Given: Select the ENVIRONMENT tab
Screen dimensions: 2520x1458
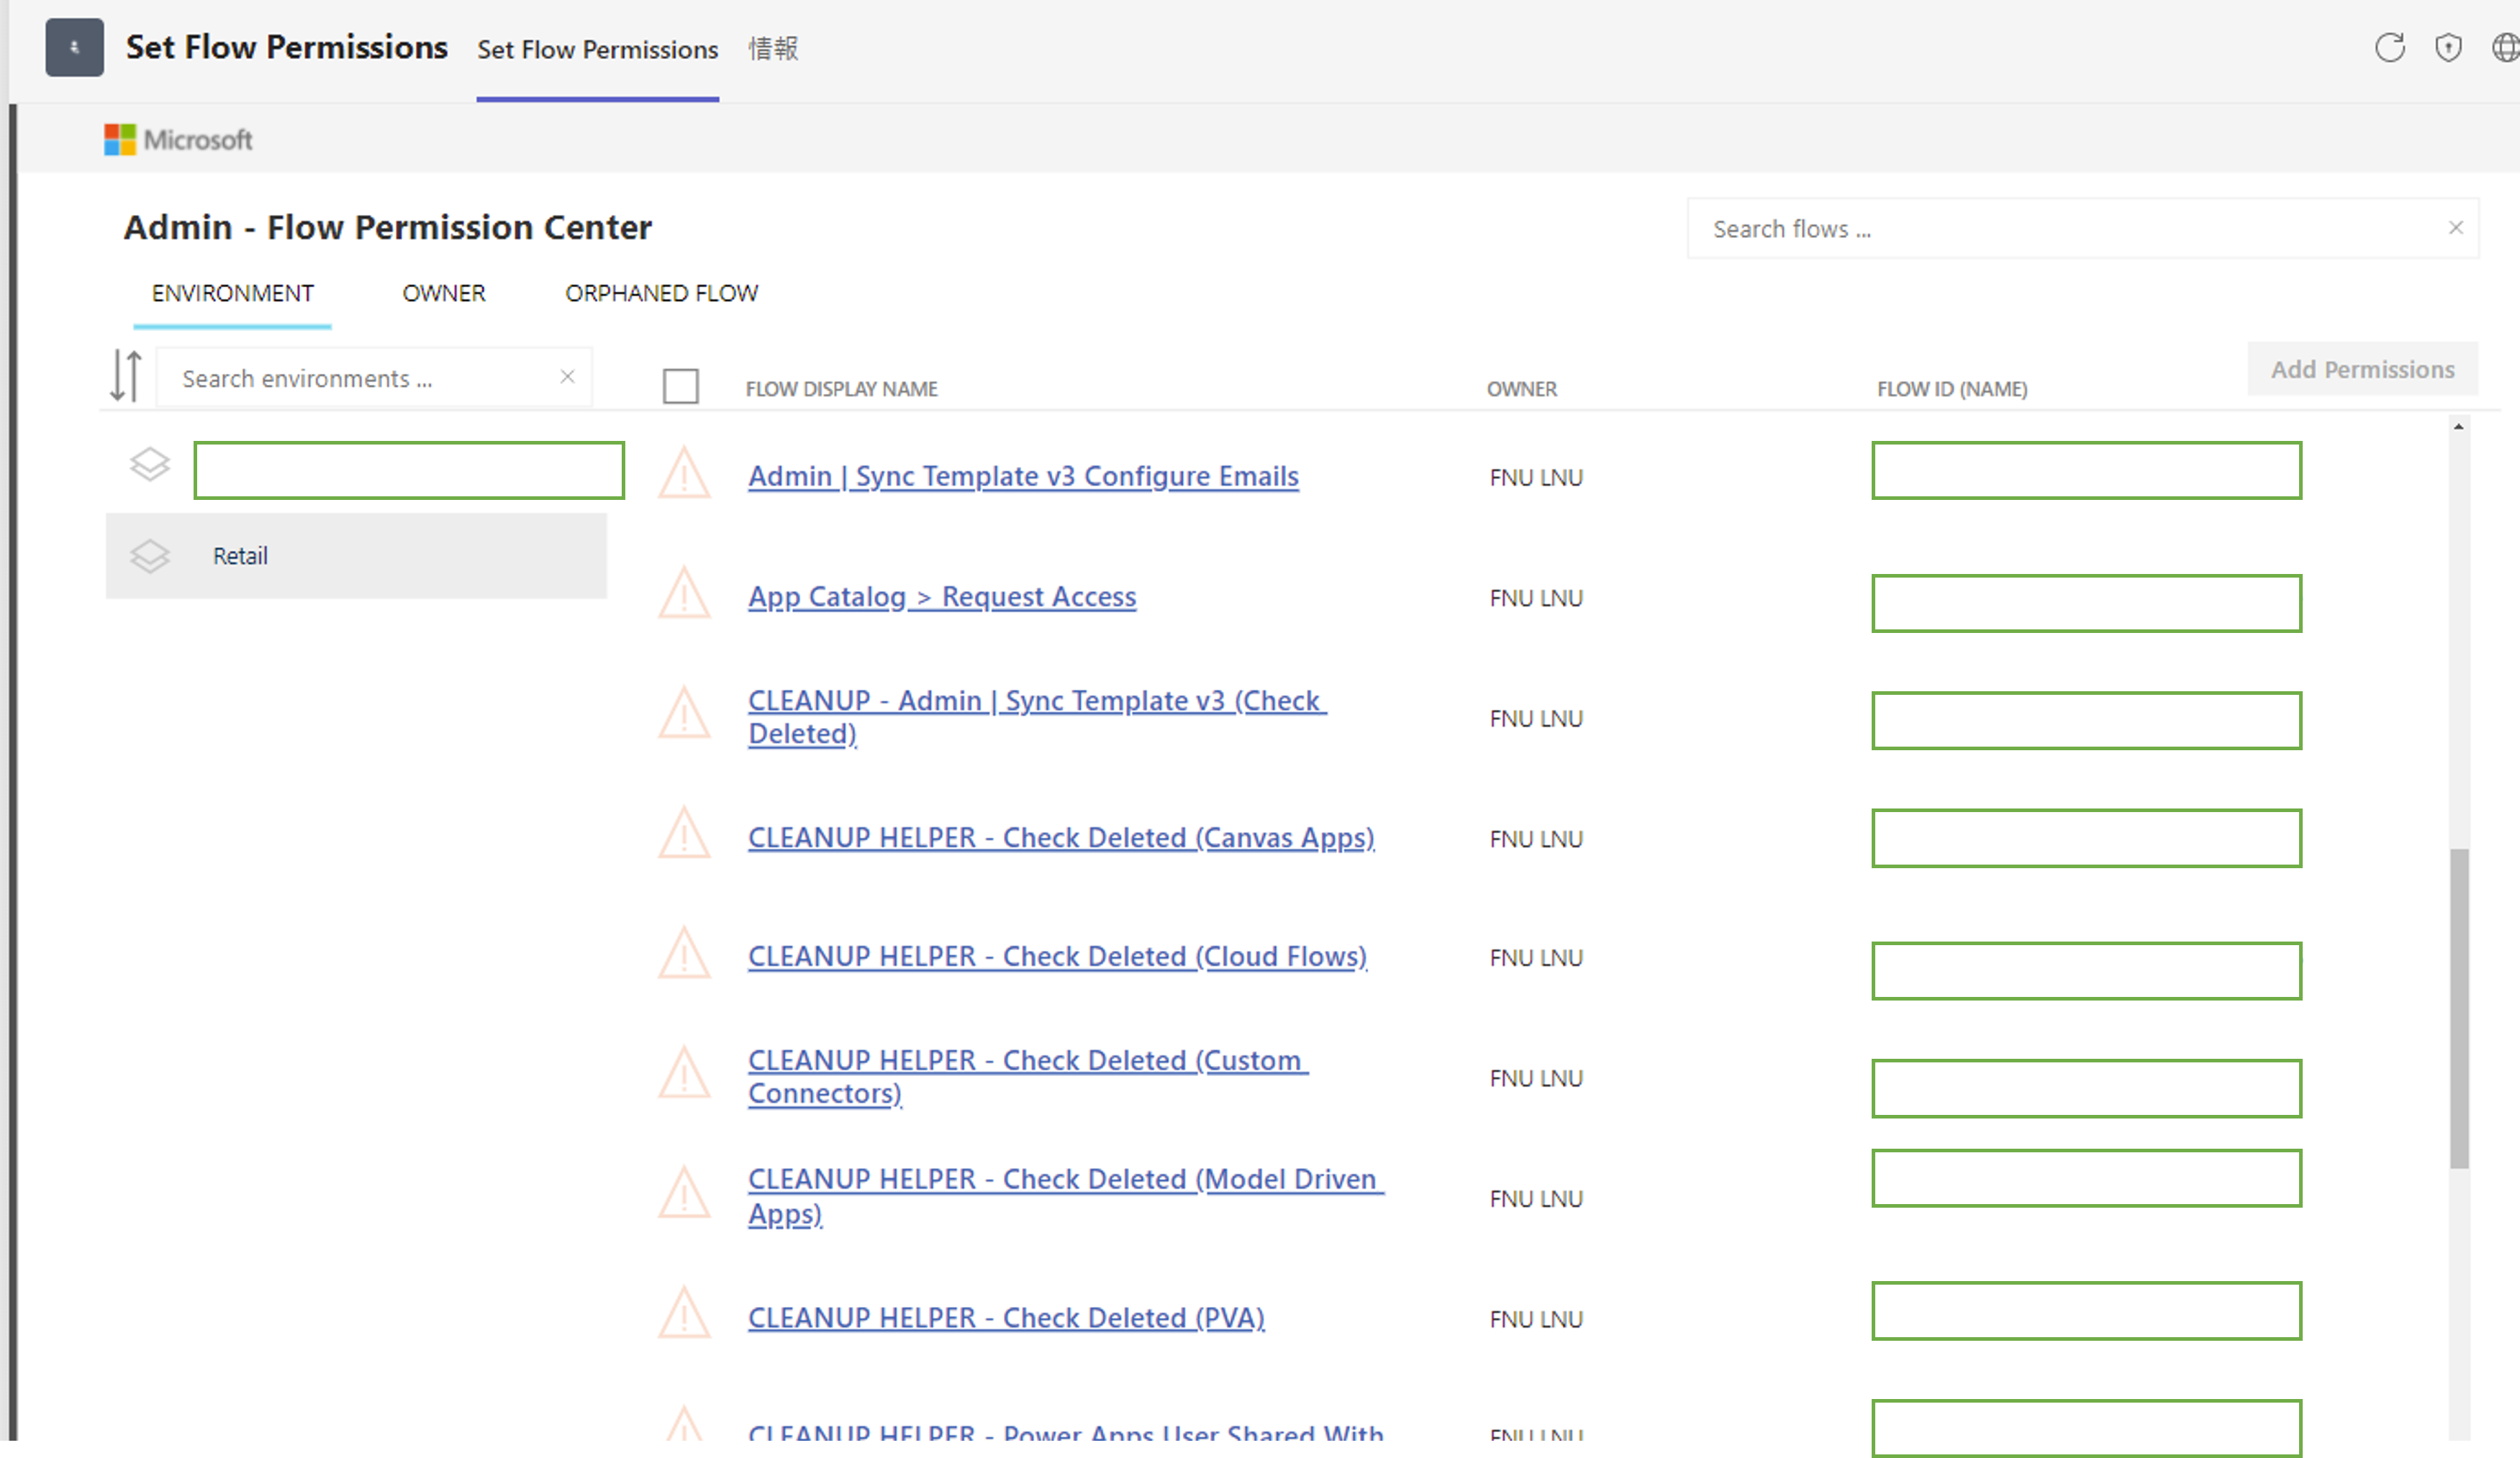Looking at the screenshot, I should pos(232,293).
